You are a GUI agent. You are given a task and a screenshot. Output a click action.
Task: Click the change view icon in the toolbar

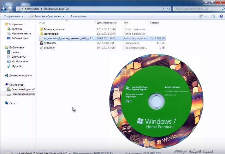(201, 16)
